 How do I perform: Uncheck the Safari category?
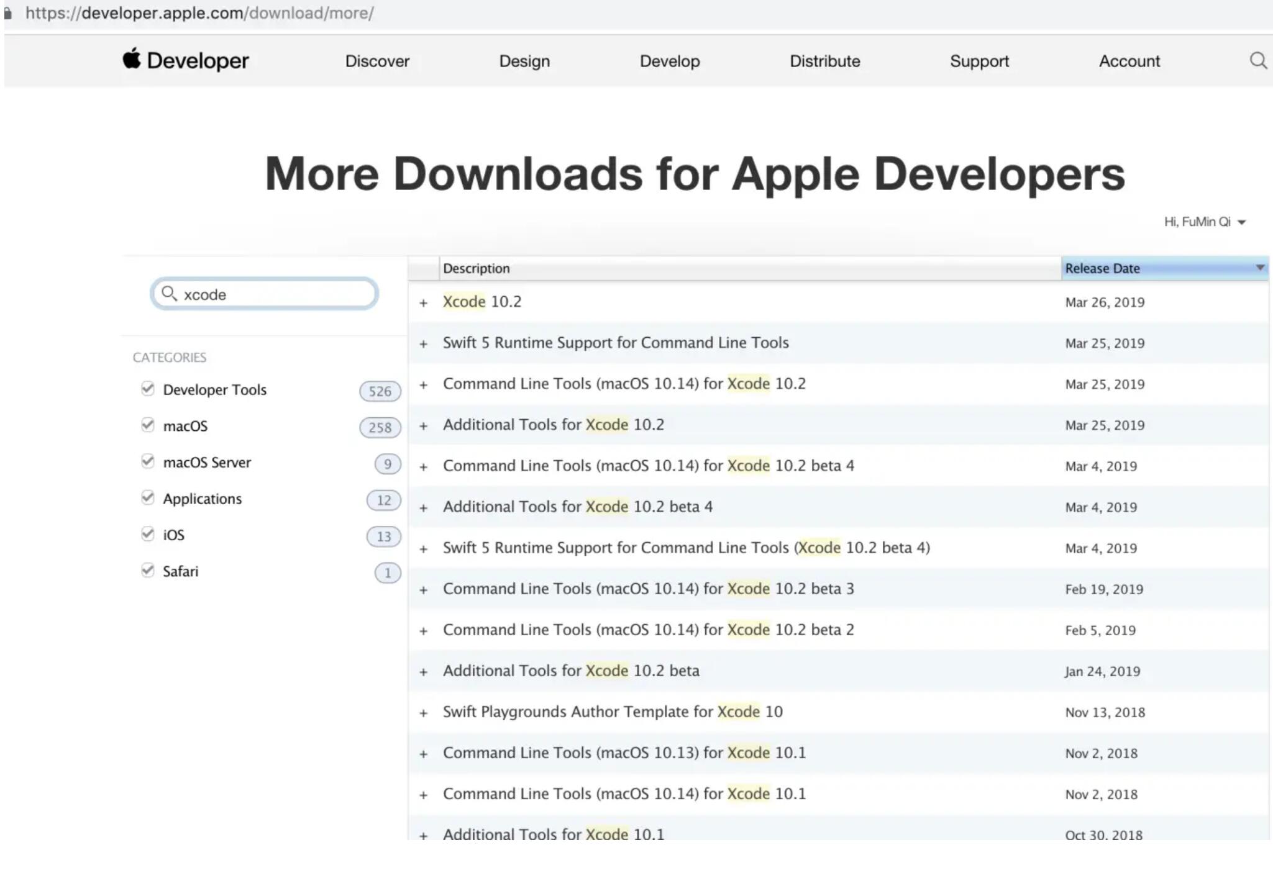click(147, 570)
